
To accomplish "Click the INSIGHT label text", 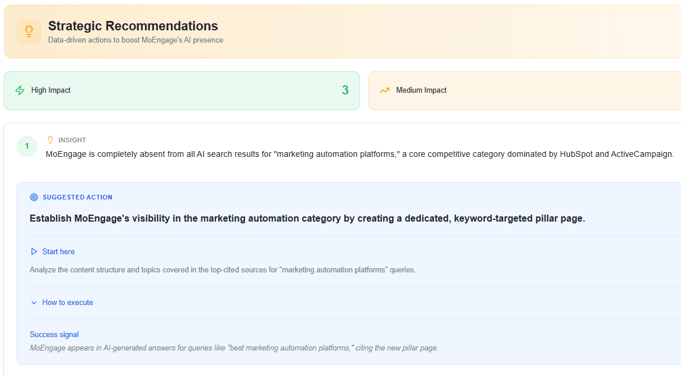I will point(72,140).
